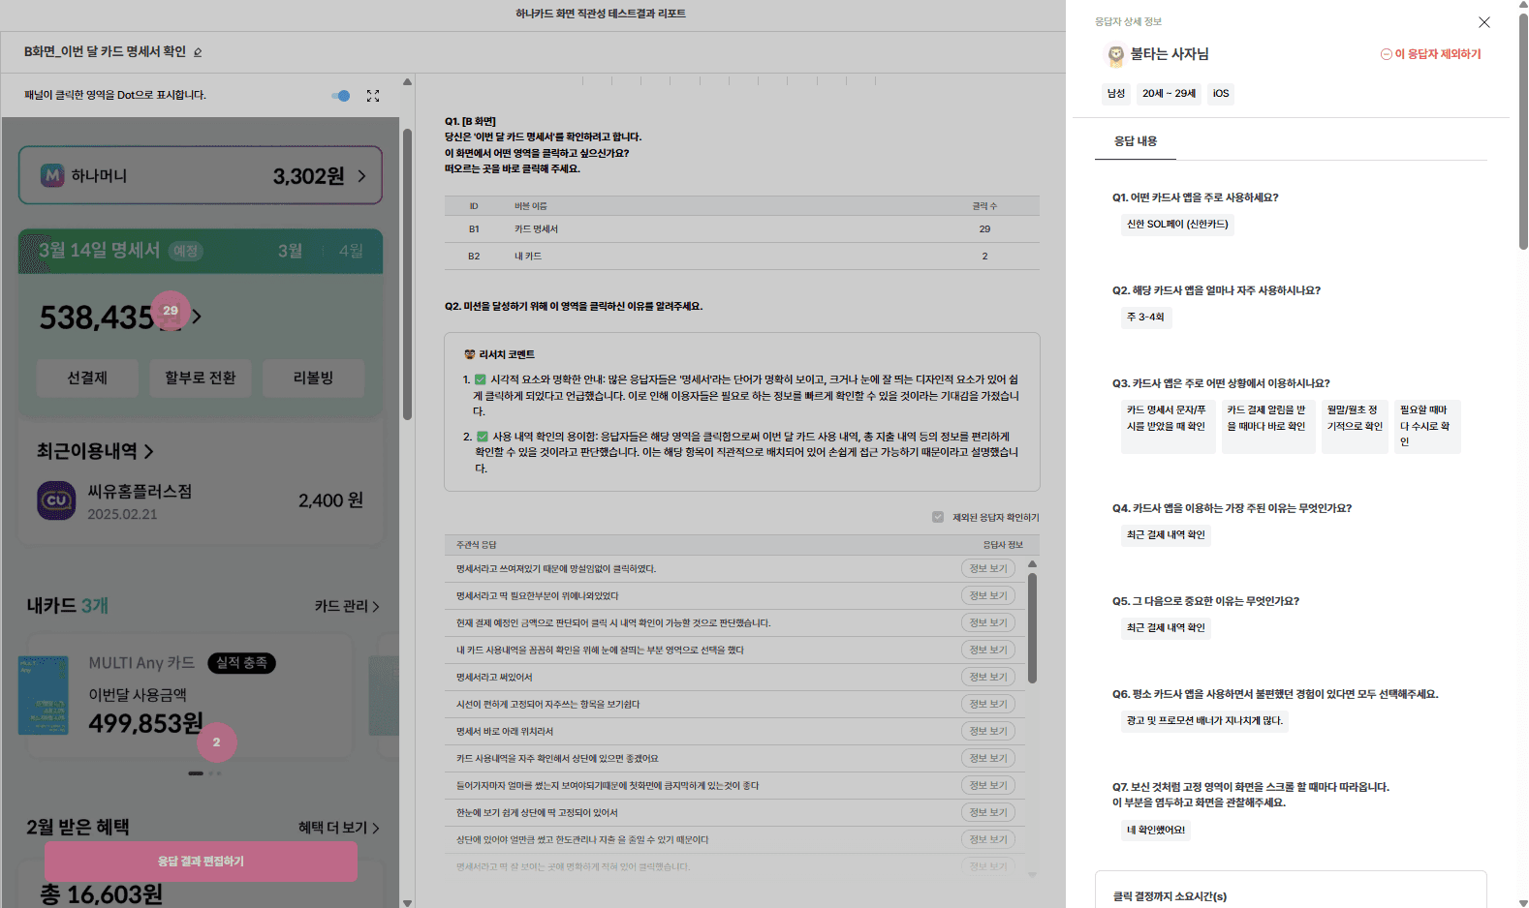
Task: Click 정보 보기 for 명세서라고 딱 필요한부분이 response
Action: (988, 596)
